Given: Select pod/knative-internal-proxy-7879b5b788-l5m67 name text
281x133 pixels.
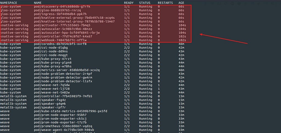Looking at the screenshot, I should 74,22.
